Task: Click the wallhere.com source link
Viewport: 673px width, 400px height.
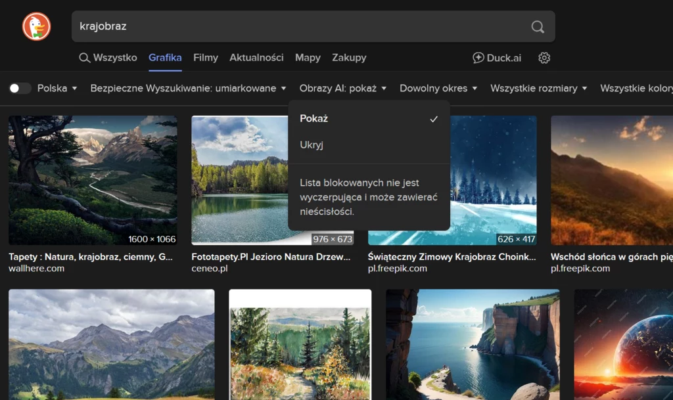Action: point(37,269)
